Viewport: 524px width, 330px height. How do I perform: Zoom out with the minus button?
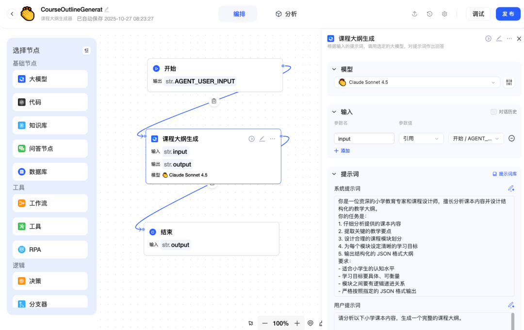[x=265, y=323]
